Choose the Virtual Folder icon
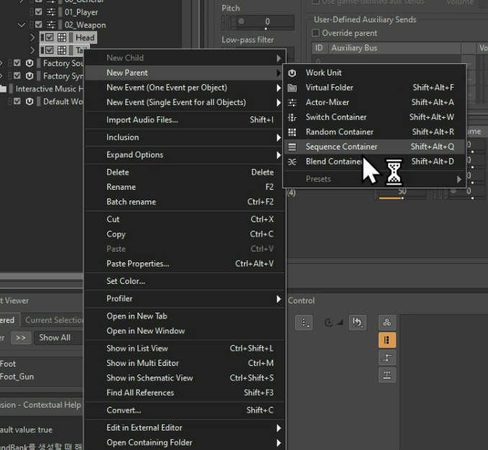 [x=292, y=88]
